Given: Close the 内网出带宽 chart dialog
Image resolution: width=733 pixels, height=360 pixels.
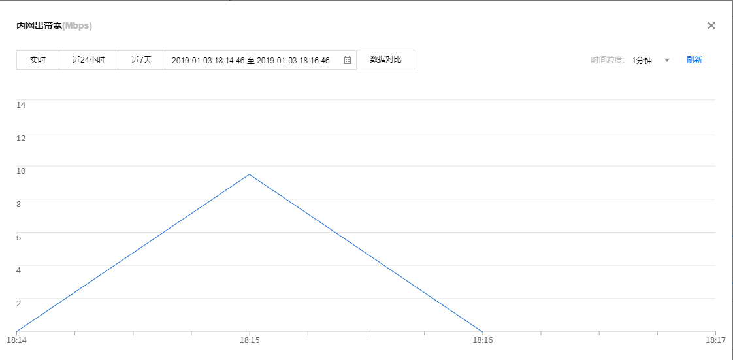Looking at the screenshot, I should [711, 25].
